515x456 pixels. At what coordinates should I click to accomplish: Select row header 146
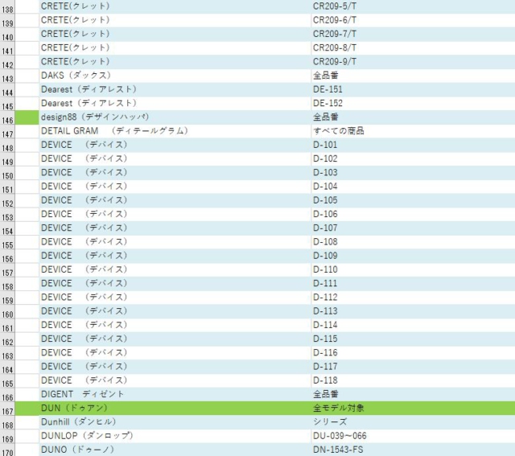(x=7, y=118)
